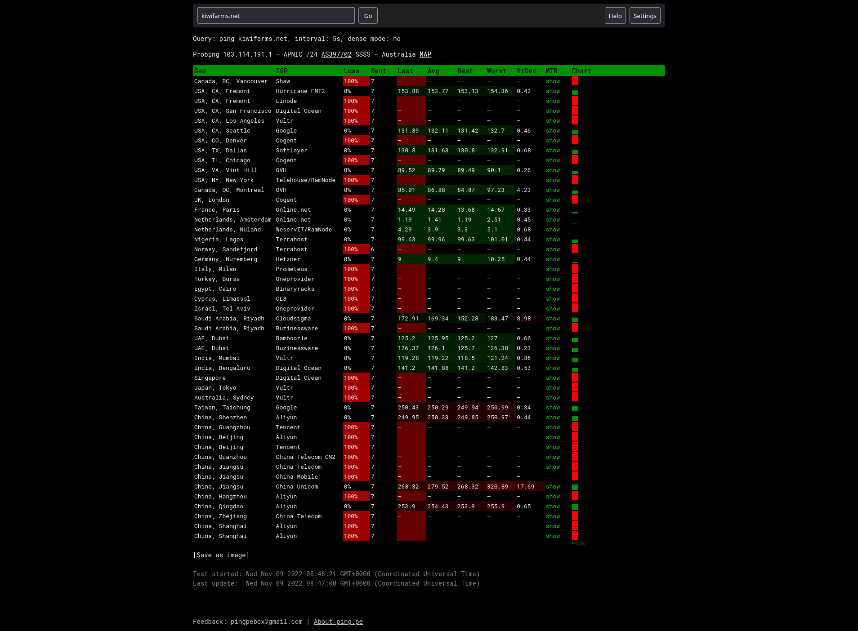Image resolution: width=858 pixels, height=631 pixels.
Task: Show MTR for Dubai Bamboozle row
Action: pos(553,338)
